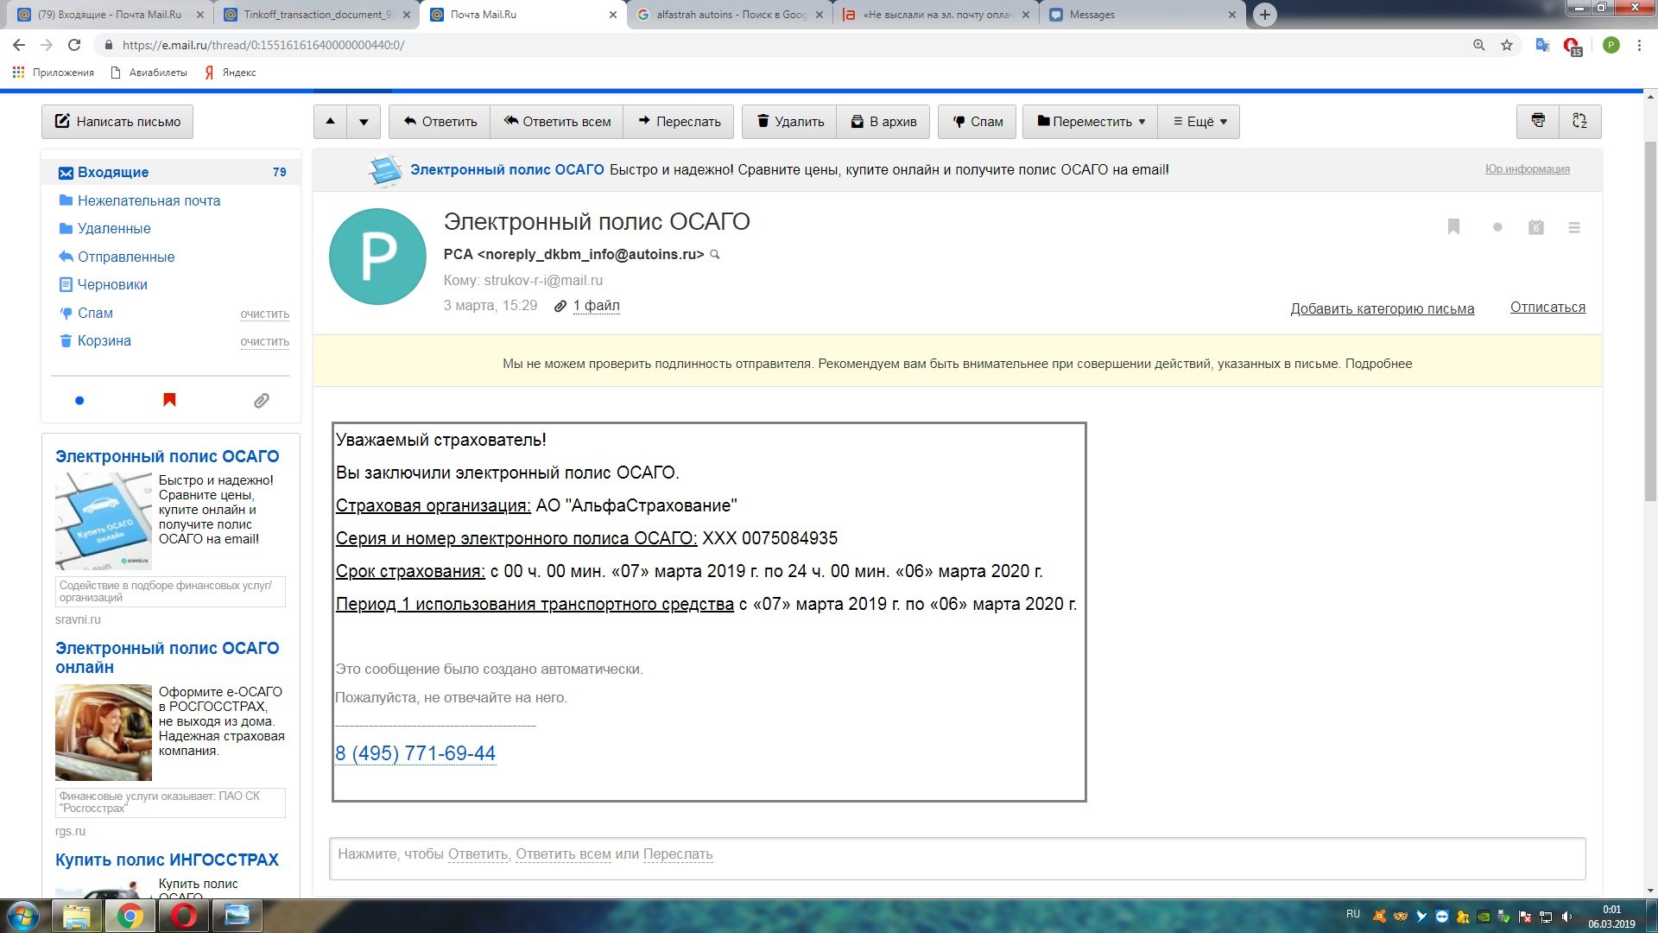The height and width of the screenshot is (933, 1658).
Task: Click Ответить всем link in reply box
Action: [x=563, y=854]
